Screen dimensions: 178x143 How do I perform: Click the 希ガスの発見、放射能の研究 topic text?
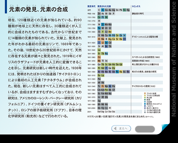pos(144,72)
